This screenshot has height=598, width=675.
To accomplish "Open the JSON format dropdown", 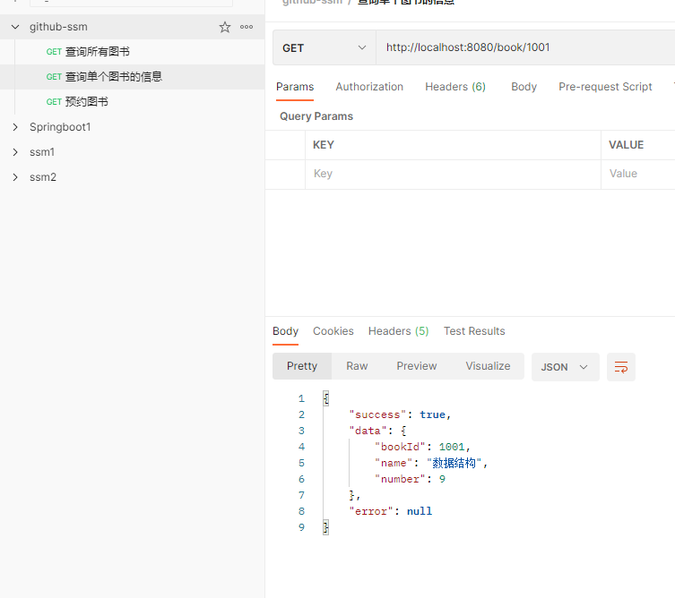I will (x=566, y=367).
